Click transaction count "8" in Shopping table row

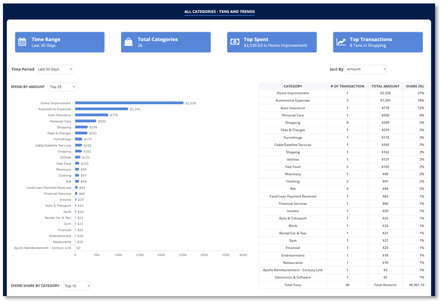click(x=347, y=123)
